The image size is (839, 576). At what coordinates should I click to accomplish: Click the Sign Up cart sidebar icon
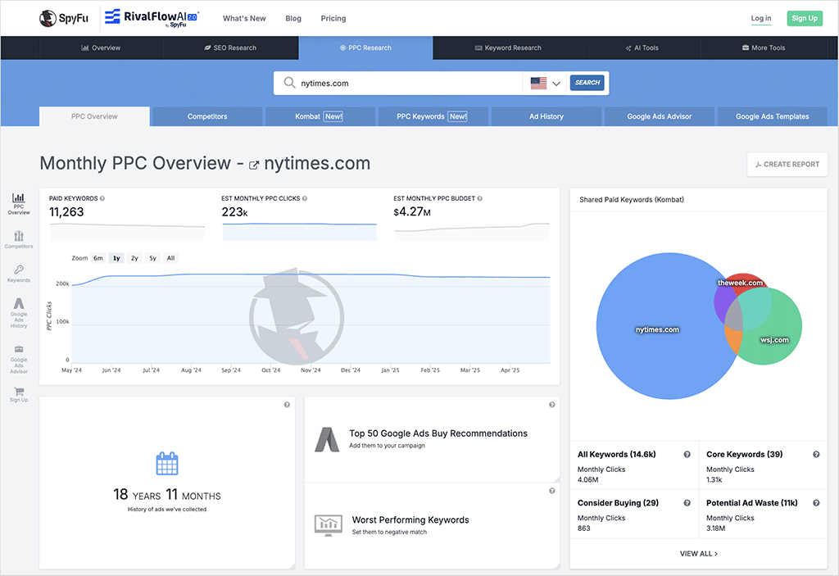19,395
